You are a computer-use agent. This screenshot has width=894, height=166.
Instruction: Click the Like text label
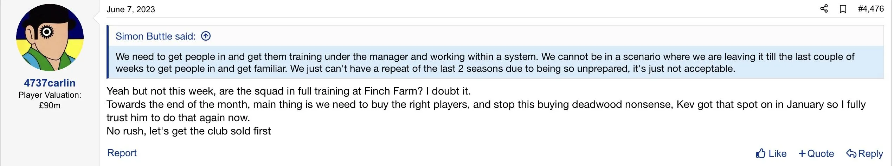click(777, 154)
